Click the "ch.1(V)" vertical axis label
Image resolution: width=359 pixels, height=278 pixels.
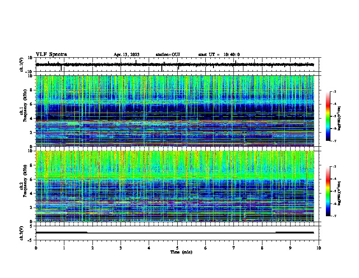(x=22, y=65)
